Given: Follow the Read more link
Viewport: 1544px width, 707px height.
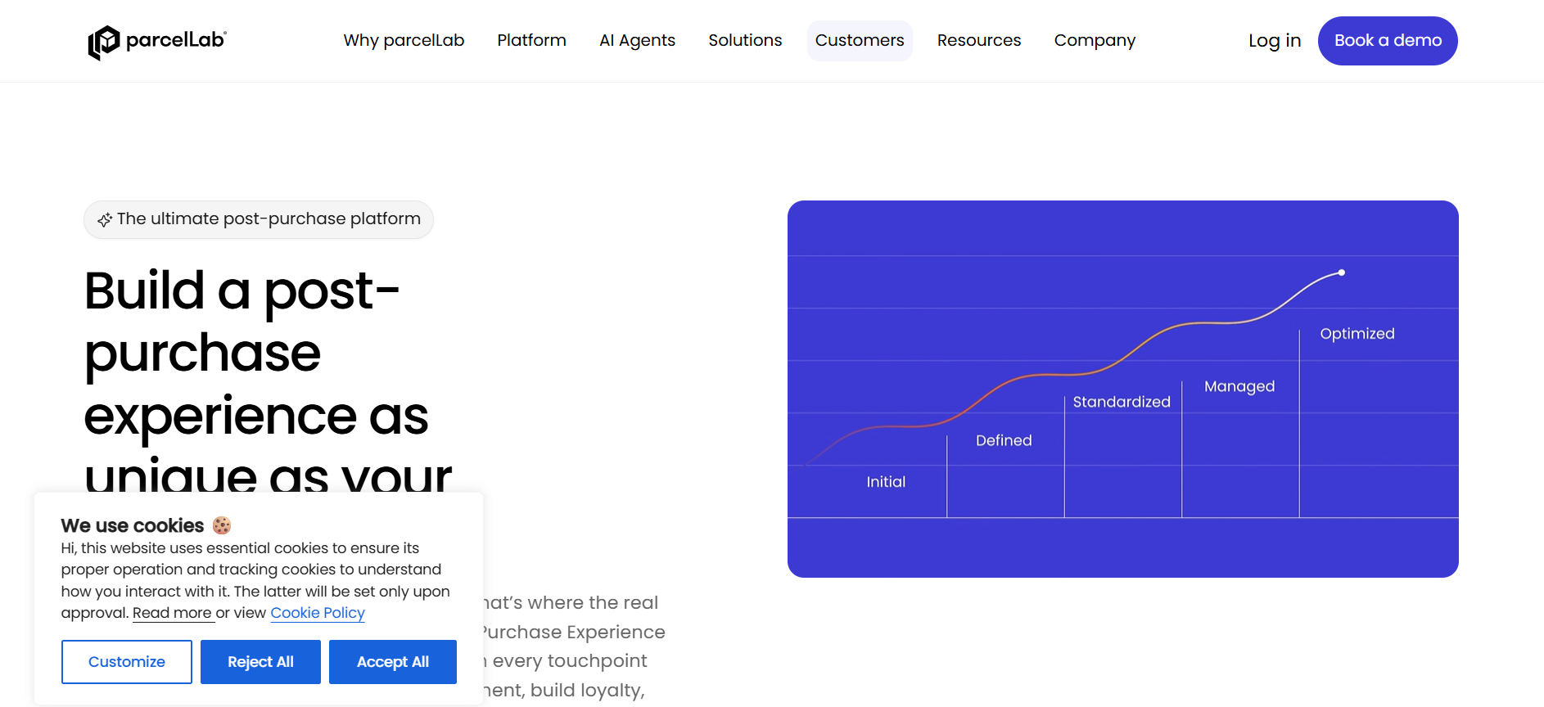Looking at the screenshot, I should pyautogui.click(x=172, y=613).
